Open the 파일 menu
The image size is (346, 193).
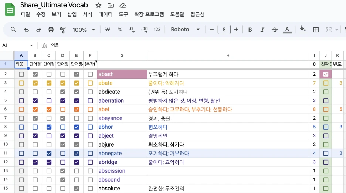(25, 14)
